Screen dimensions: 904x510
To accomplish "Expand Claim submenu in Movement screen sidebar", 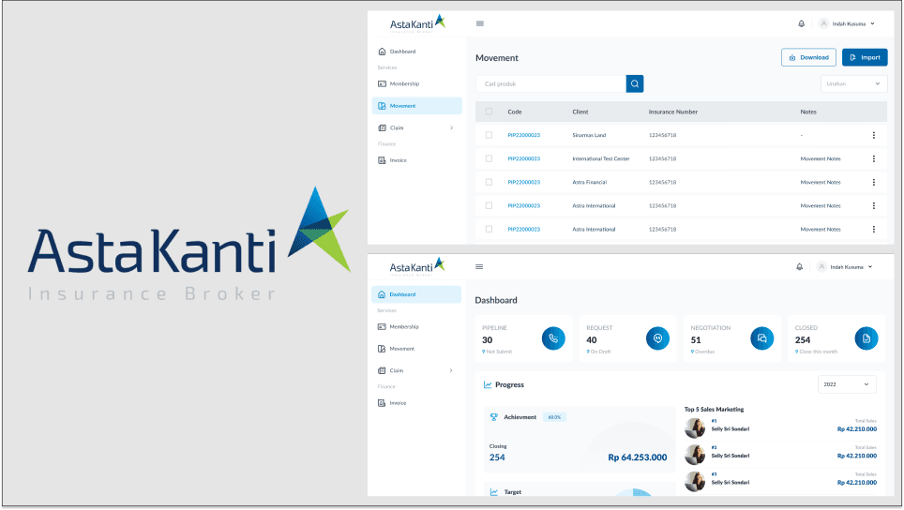I will click(451, 127).
